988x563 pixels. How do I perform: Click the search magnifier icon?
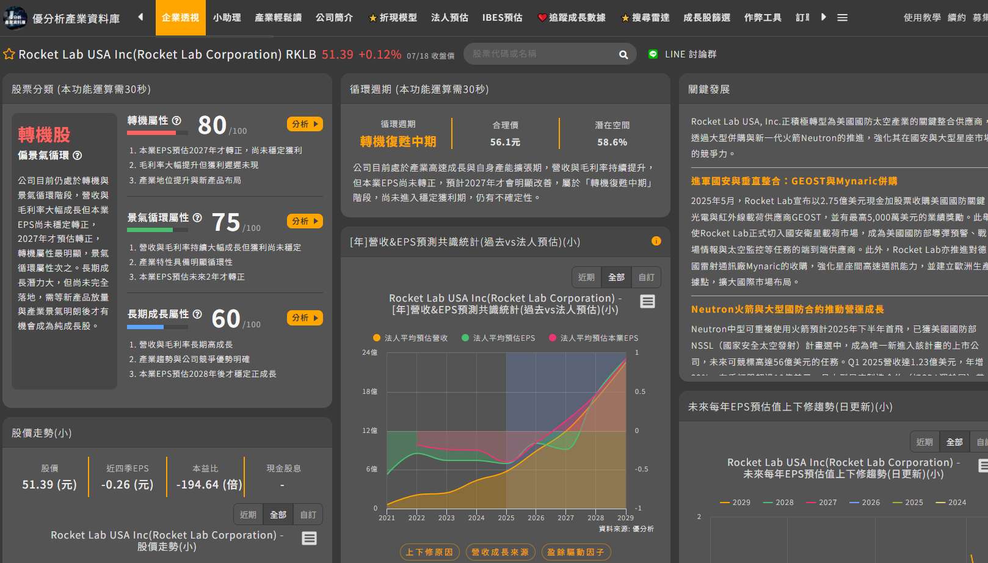(x=623, y=54)
